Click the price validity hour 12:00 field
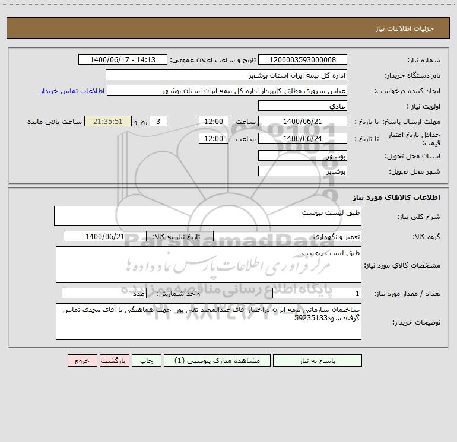This screenshot has height=442, width=457. [213, 138]
